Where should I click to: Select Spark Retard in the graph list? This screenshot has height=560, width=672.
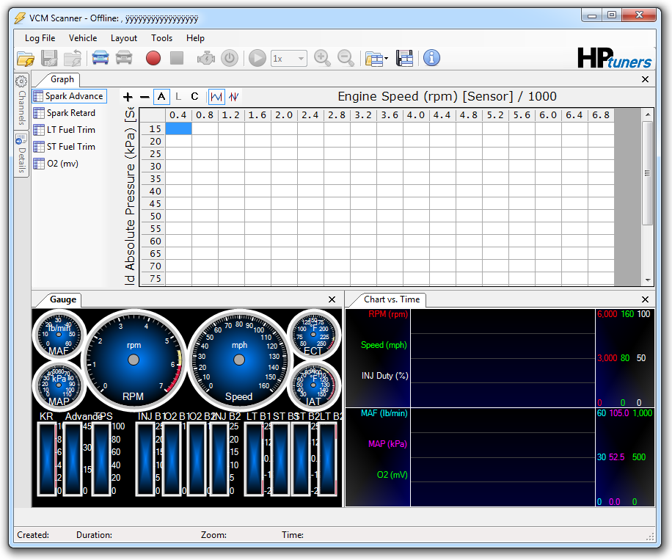70,113
